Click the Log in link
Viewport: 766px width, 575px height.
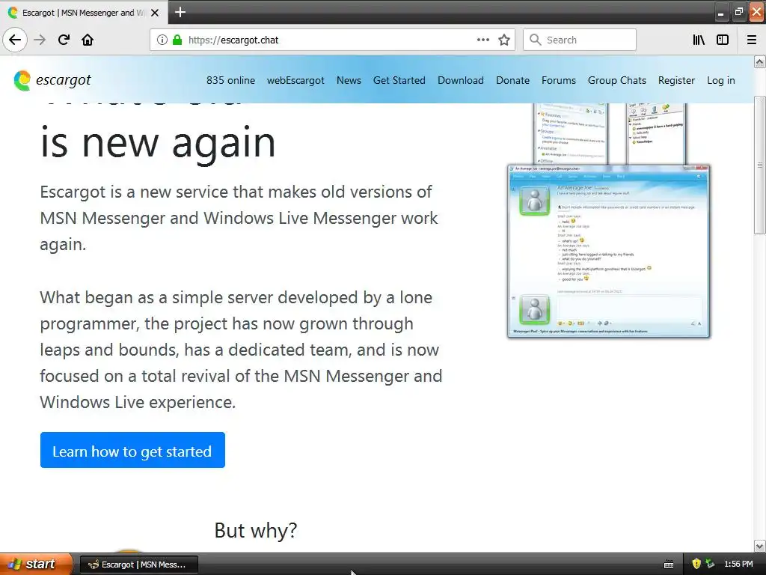click(721, 80)
